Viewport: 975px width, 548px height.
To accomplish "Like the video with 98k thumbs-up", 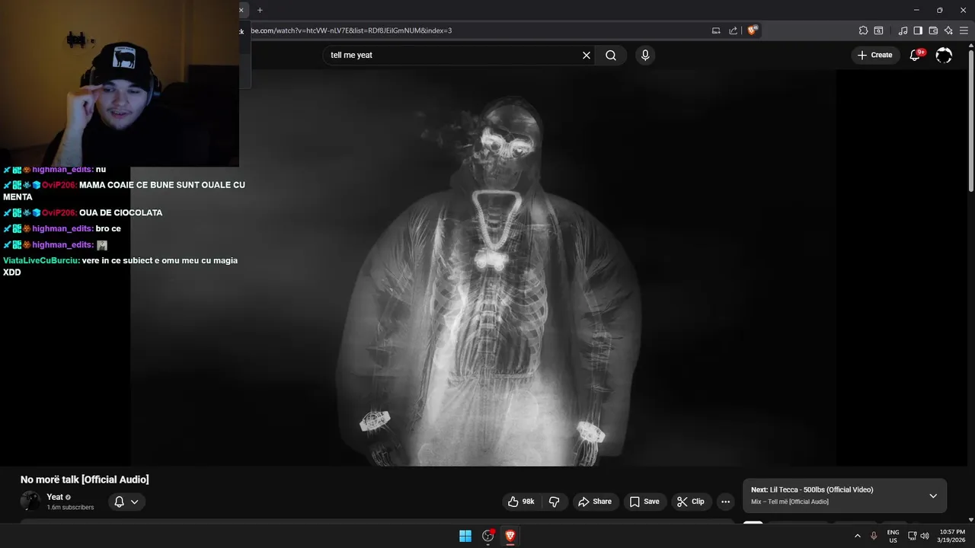I will (522, 502).
